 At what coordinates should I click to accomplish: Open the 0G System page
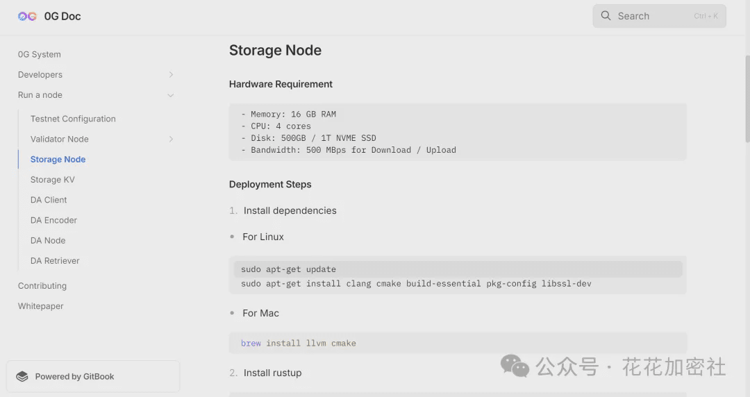40,54
